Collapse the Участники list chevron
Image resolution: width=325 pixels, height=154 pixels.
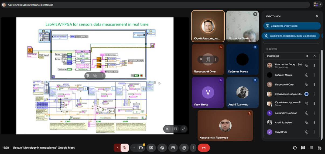314,56
